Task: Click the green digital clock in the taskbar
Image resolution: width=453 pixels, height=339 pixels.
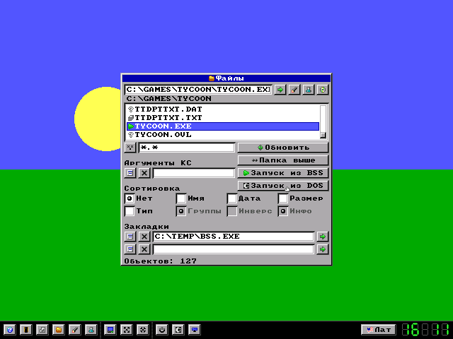Action: [426, 330]
